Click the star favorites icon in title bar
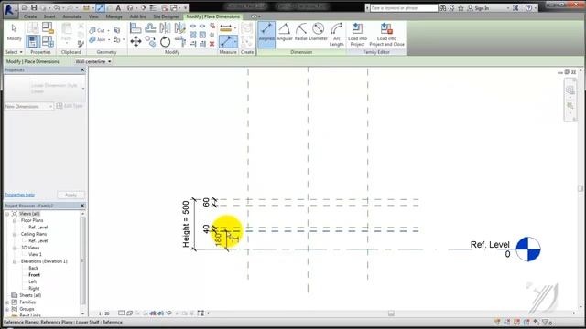586x329 pixels. 461,8
